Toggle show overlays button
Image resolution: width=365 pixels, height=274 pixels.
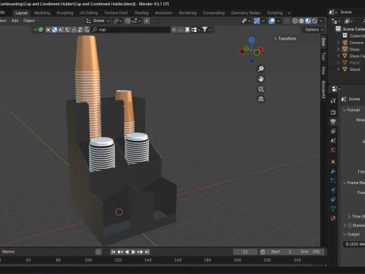coord(271,21)
